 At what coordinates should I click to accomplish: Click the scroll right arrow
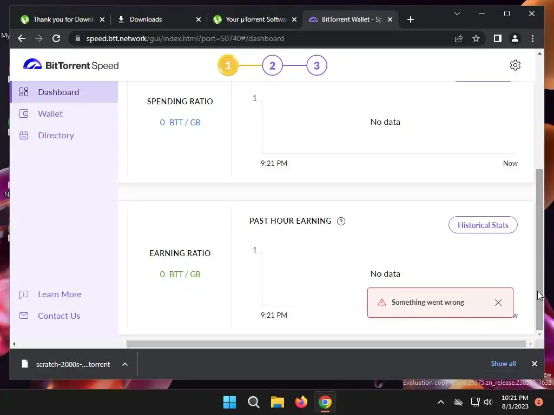[530, 344]
